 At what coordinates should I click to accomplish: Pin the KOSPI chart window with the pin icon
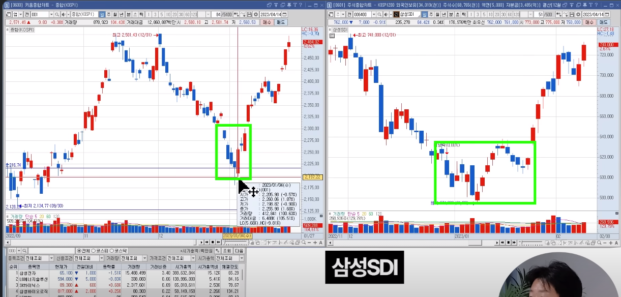point(289,5)
